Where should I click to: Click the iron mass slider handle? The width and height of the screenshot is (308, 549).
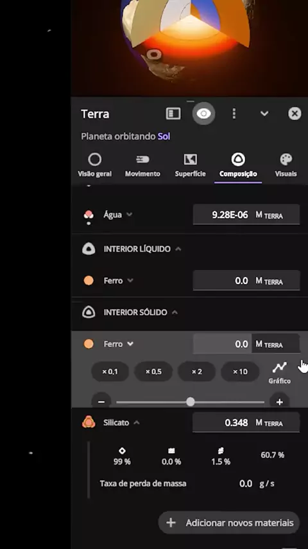[x=190, y=402]
